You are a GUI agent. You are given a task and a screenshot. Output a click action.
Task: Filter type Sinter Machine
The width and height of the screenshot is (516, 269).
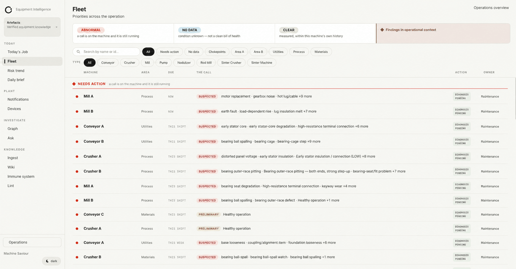pos(262,63)
